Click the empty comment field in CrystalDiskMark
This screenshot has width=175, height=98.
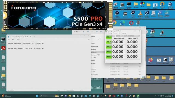(123, 61)
